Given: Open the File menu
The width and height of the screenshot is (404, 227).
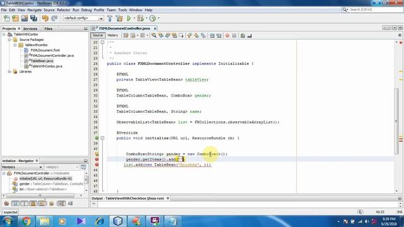Looking at the screenshot, I should coord(4,10).
